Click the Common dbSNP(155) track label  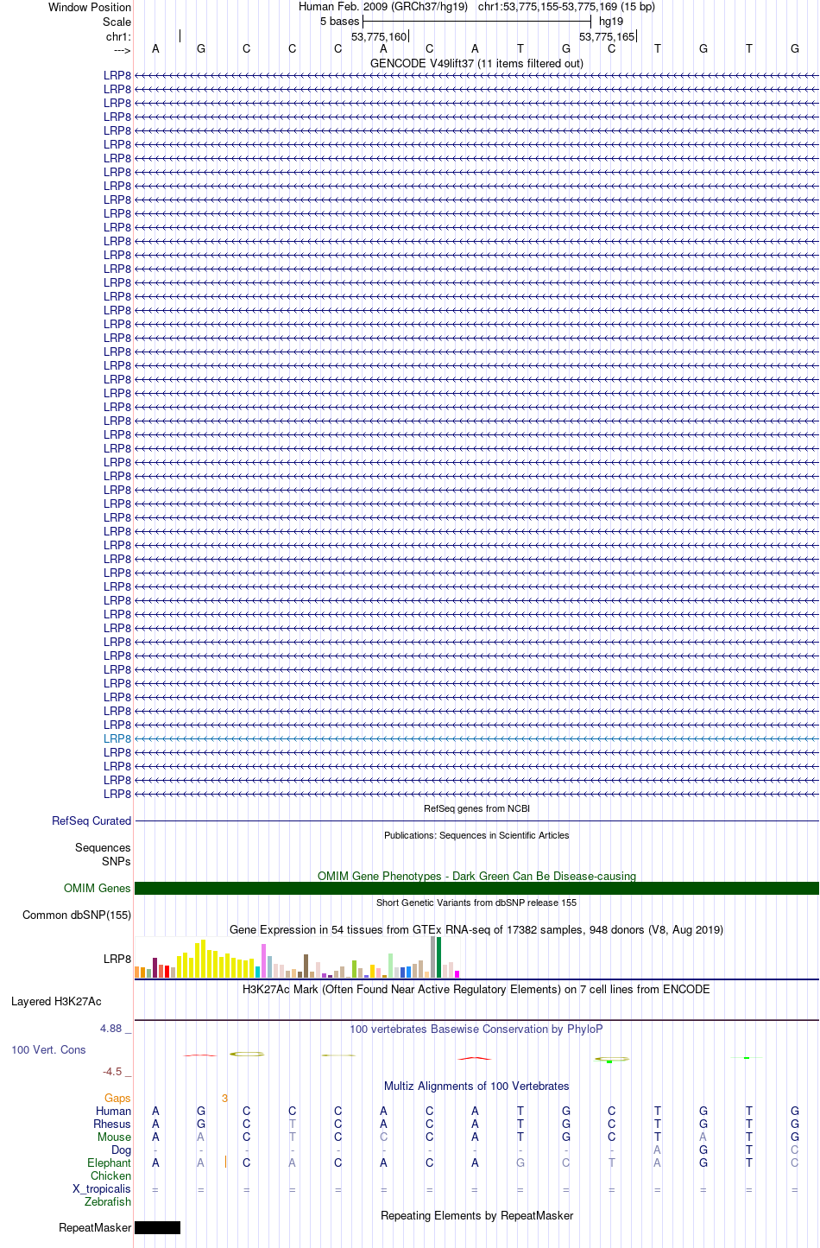pos(77,915)
